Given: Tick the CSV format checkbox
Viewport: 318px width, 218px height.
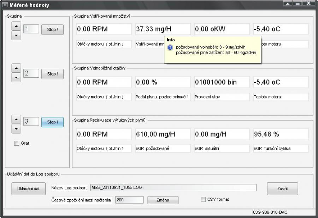Looking at the screenshot, I should 203,199.
